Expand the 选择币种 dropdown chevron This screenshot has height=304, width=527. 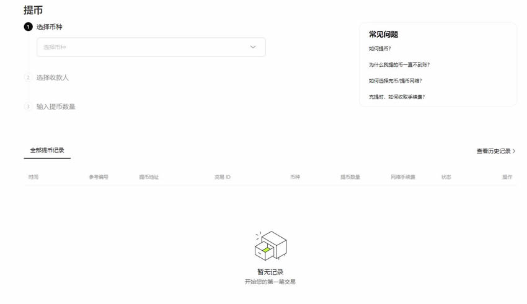[x=253, y=47]
